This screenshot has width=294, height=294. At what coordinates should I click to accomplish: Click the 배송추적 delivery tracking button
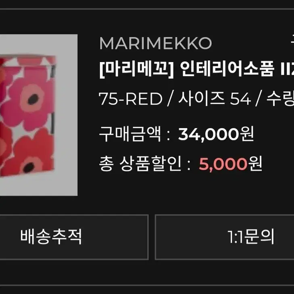click(x=74, y=237)
